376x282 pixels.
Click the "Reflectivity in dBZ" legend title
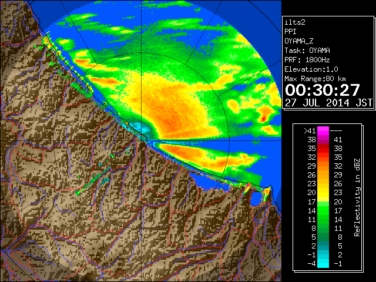coord(357,197)
